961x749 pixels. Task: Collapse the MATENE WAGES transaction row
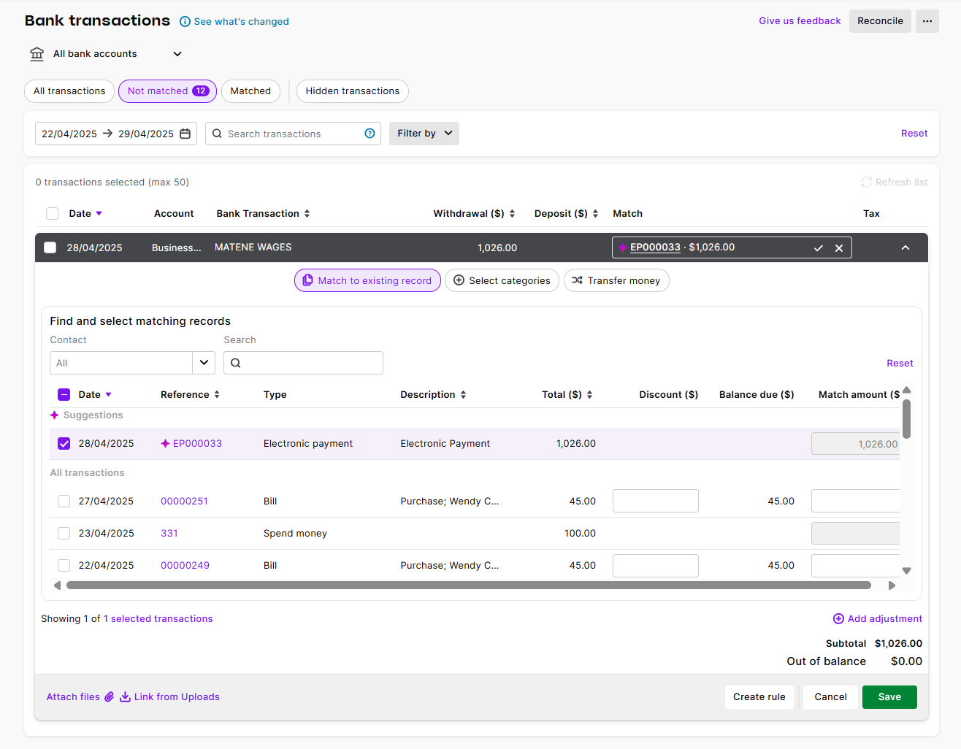906,248
